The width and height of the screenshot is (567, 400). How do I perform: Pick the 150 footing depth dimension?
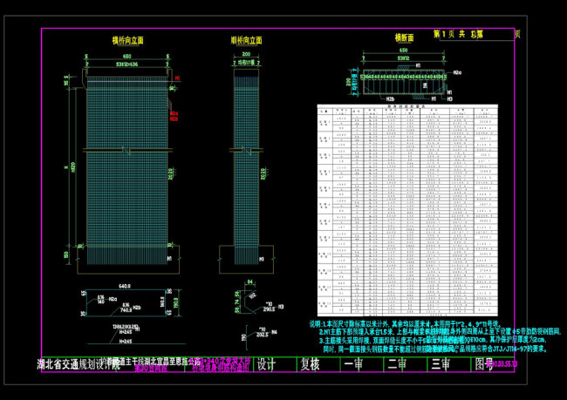pos(66,255)
